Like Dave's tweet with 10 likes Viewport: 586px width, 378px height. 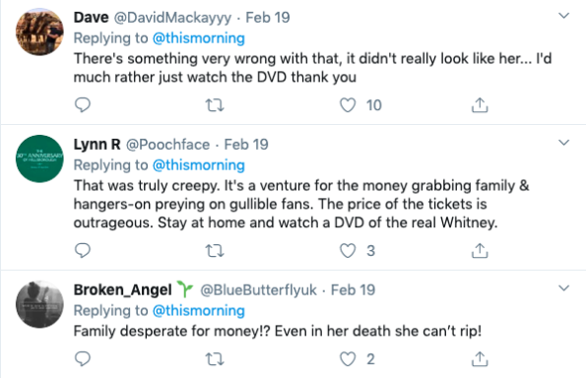pyautogui.click(x=348, y=105)
